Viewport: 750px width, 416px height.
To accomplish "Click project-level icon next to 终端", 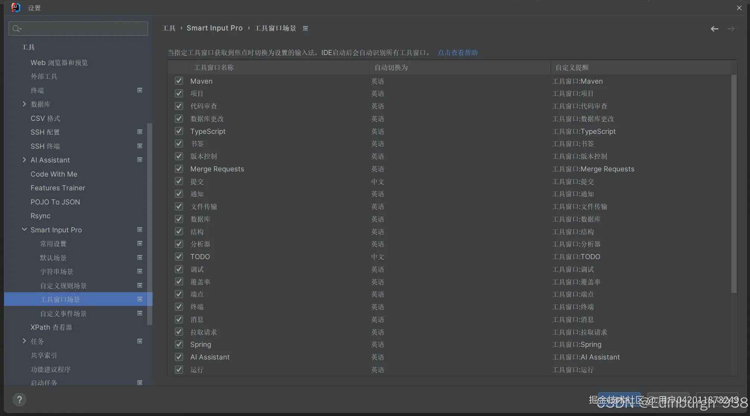I will (x=140, y=90).
